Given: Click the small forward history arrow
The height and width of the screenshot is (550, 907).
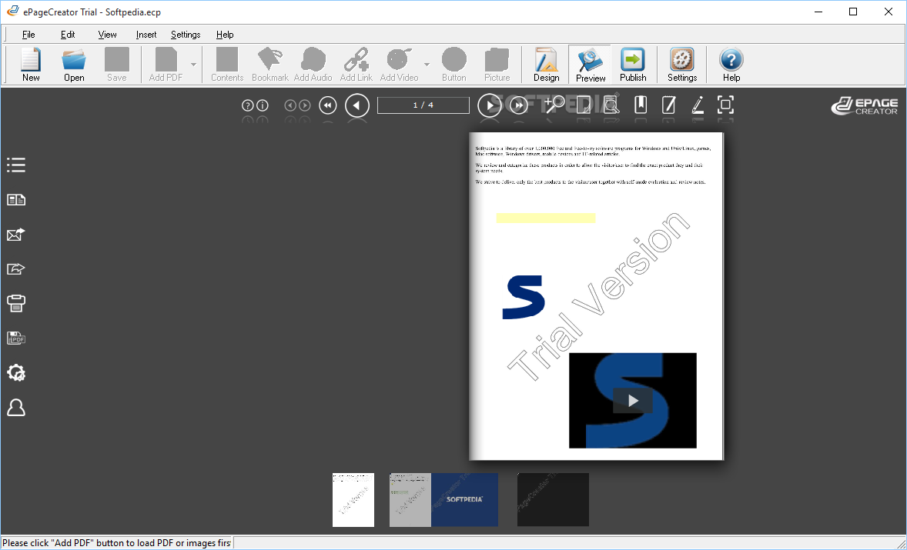Looking at the screenshot, I should [305, 105].
